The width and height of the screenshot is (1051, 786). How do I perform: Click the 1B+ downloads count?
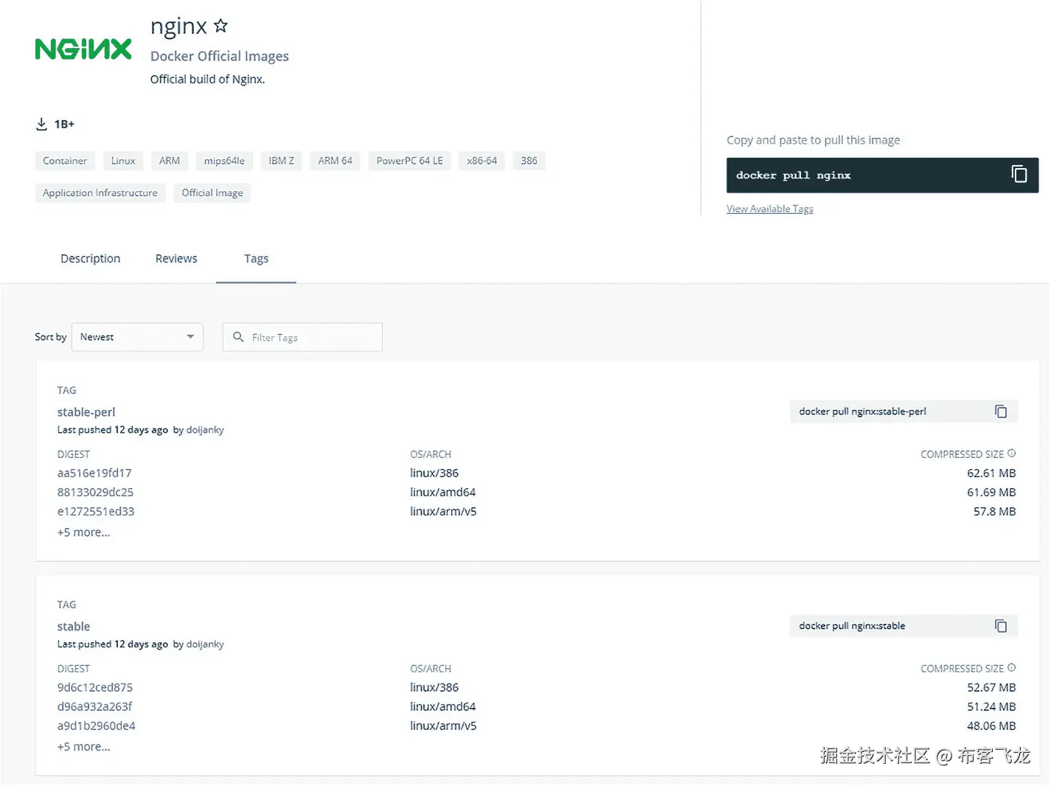point(64,124)
